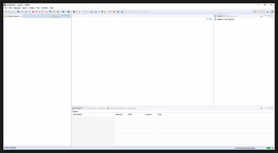Screen dimensions: 278x153
Task: Select the Markers tab
Action: click(78, 108)
